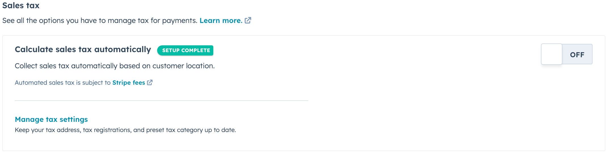Click the Sales tax section title

click(x=21, y=6)
